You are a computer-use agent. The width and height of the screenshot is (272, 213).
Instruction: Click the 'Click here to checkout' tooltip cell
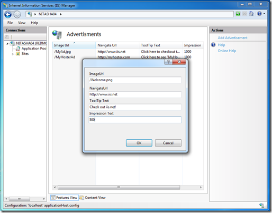160,52
